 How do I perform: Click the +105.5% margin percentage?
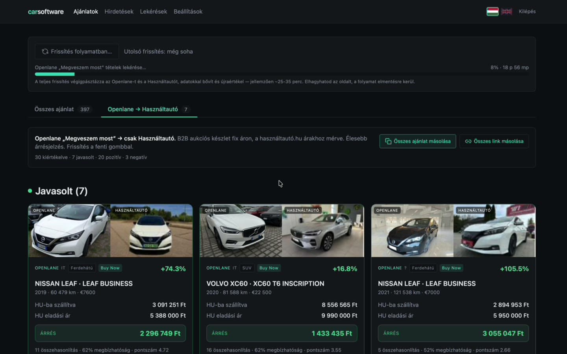point(514,269)
